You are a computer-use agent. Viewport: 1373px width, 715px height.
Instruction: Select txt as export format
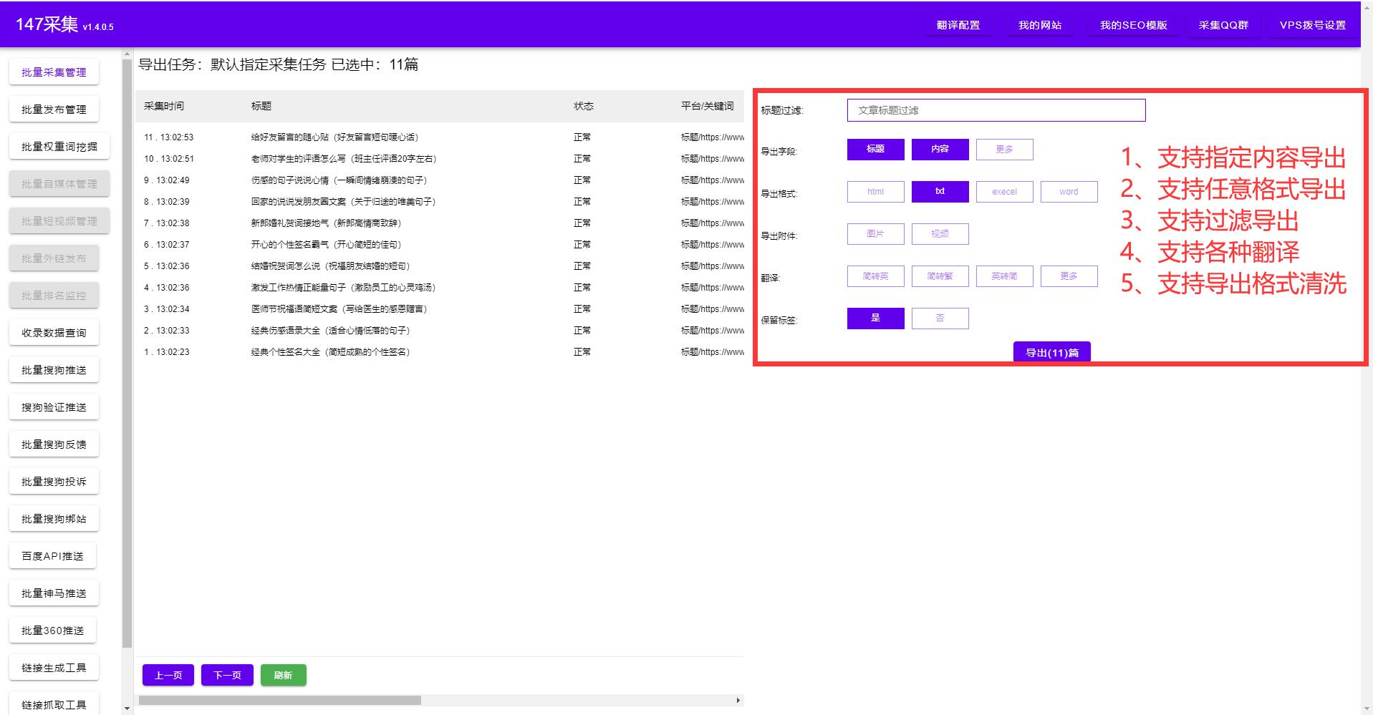[940, 191]
